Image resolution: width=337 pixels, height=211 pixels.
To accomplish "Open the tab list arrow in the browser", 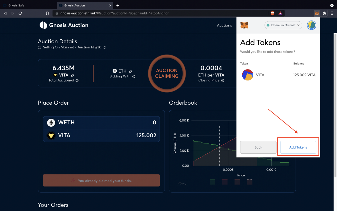I will pos(332,5).
